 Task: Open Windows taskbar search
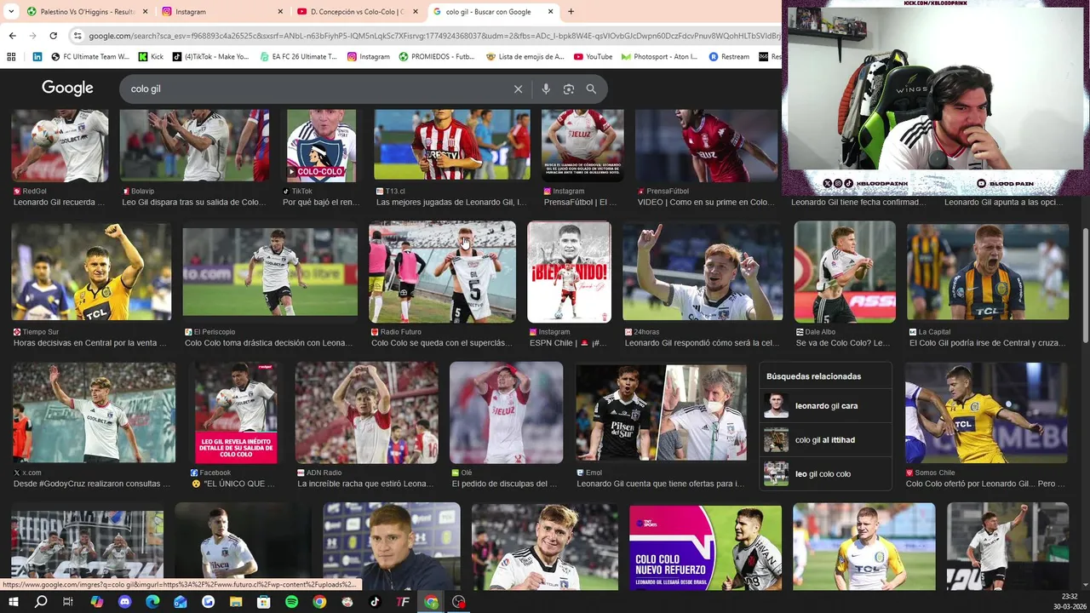(x=40, y=602)
